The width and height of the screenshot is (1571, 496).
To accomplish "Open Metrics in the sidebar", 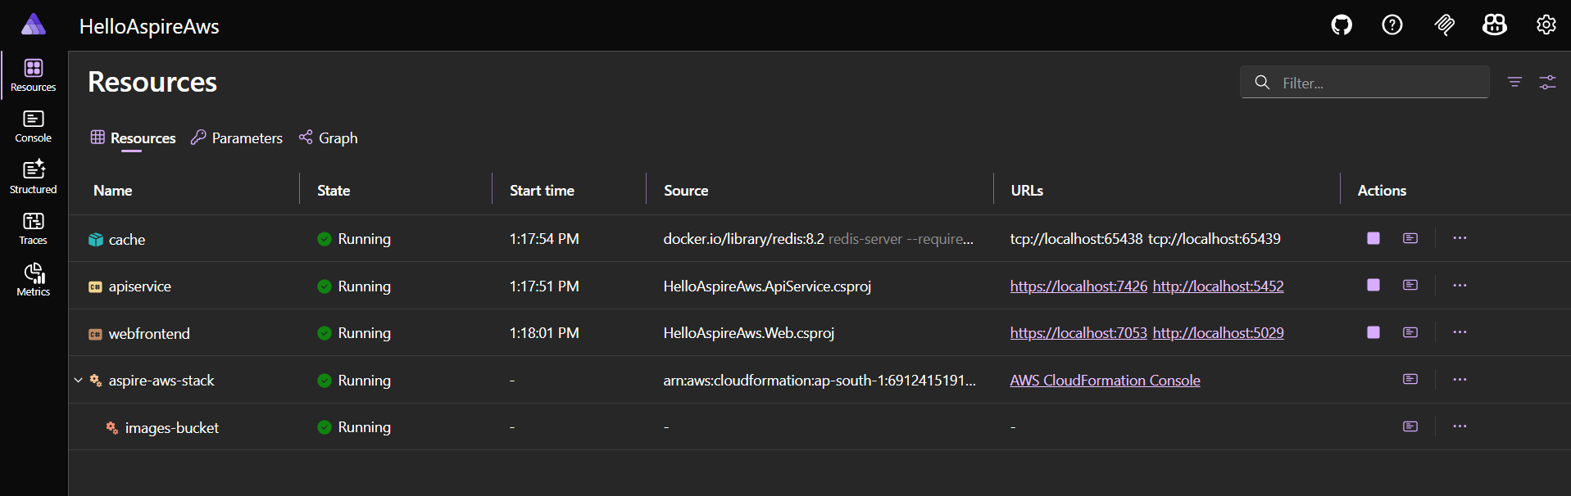I will click(34, 280).
